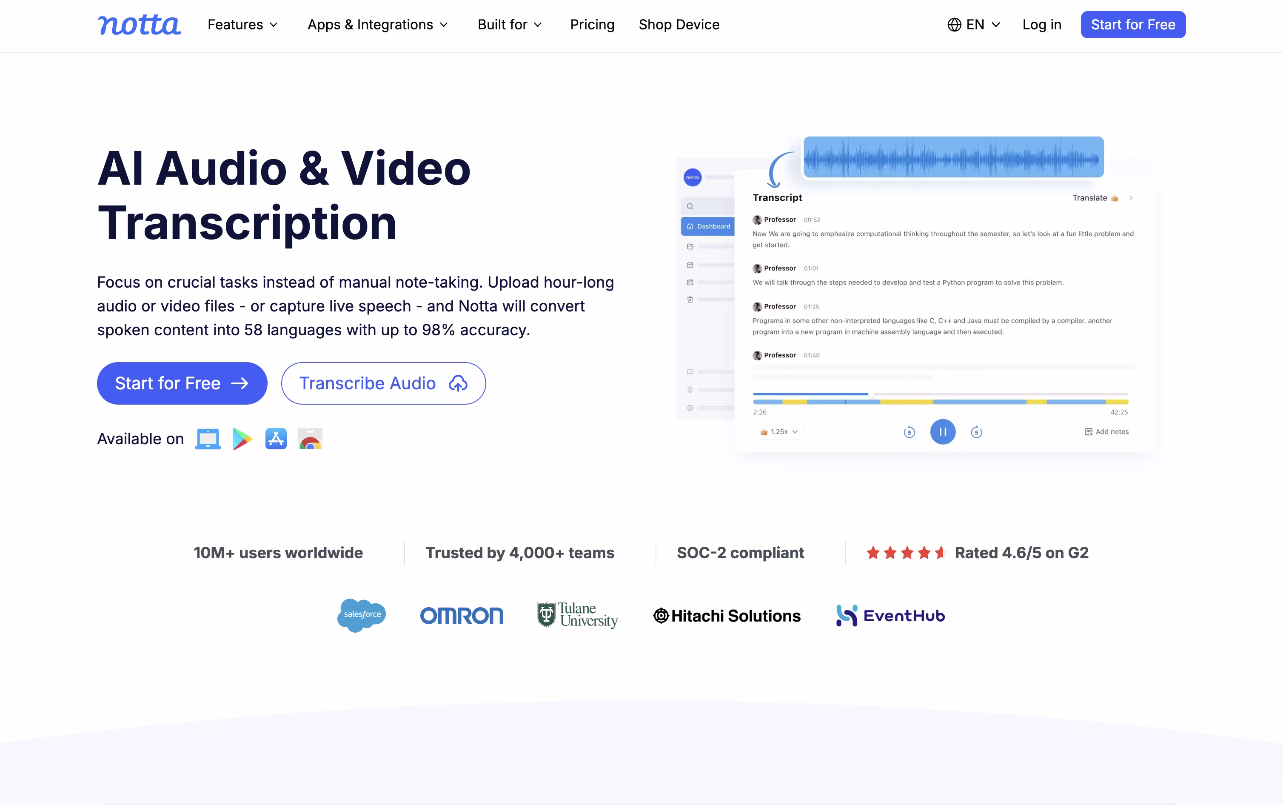Click the OMRON logo
This screenshot has width=1283, height=805.
[462, 616]
